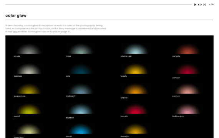Select the tweety glow swatch
219x138 pixels.
(x=135, y=69)
